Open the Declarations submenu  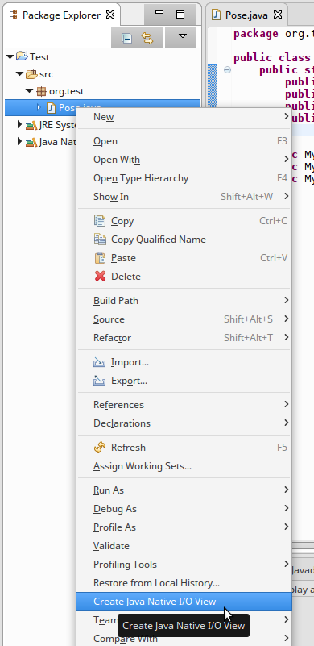[184, 423]
